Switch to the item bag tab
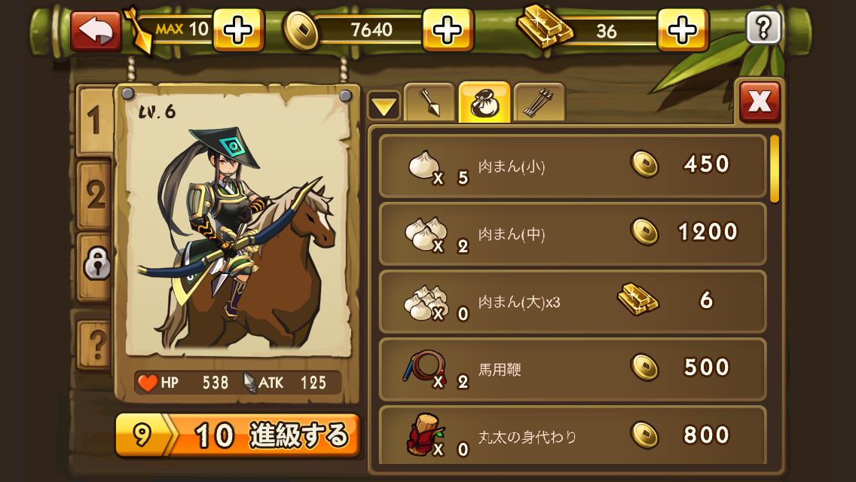 pyautogui.click(x=485, y=102)
